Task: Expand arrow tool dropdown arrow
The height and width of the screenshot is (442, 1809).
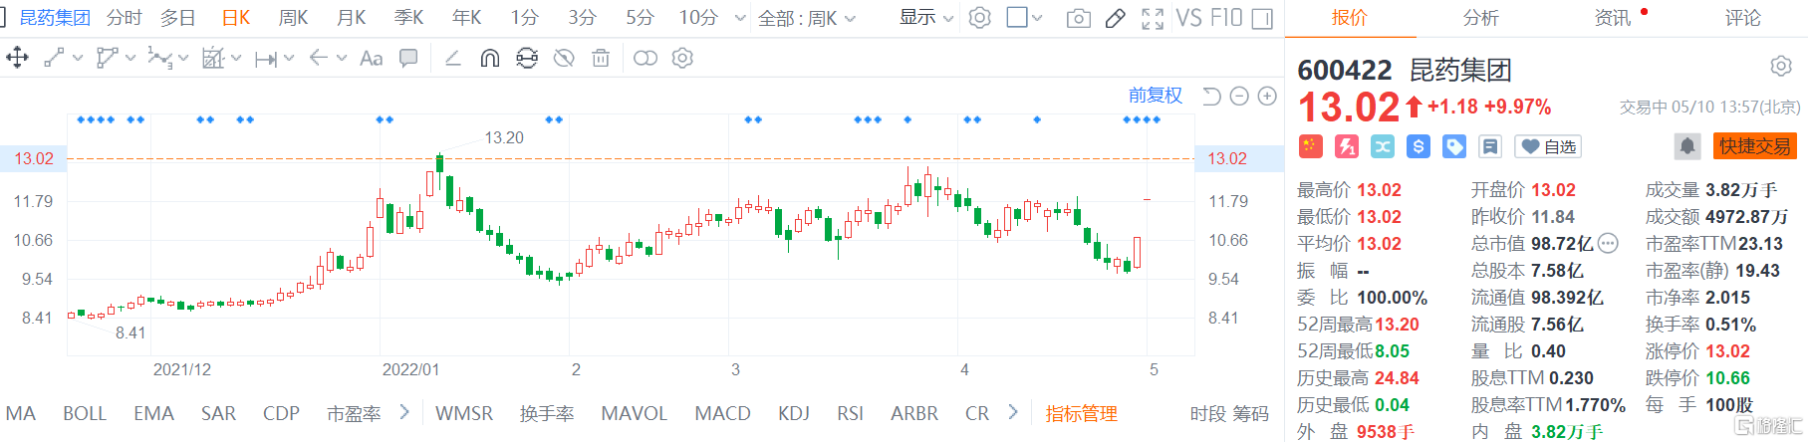Action: click(x=342, y=59)
